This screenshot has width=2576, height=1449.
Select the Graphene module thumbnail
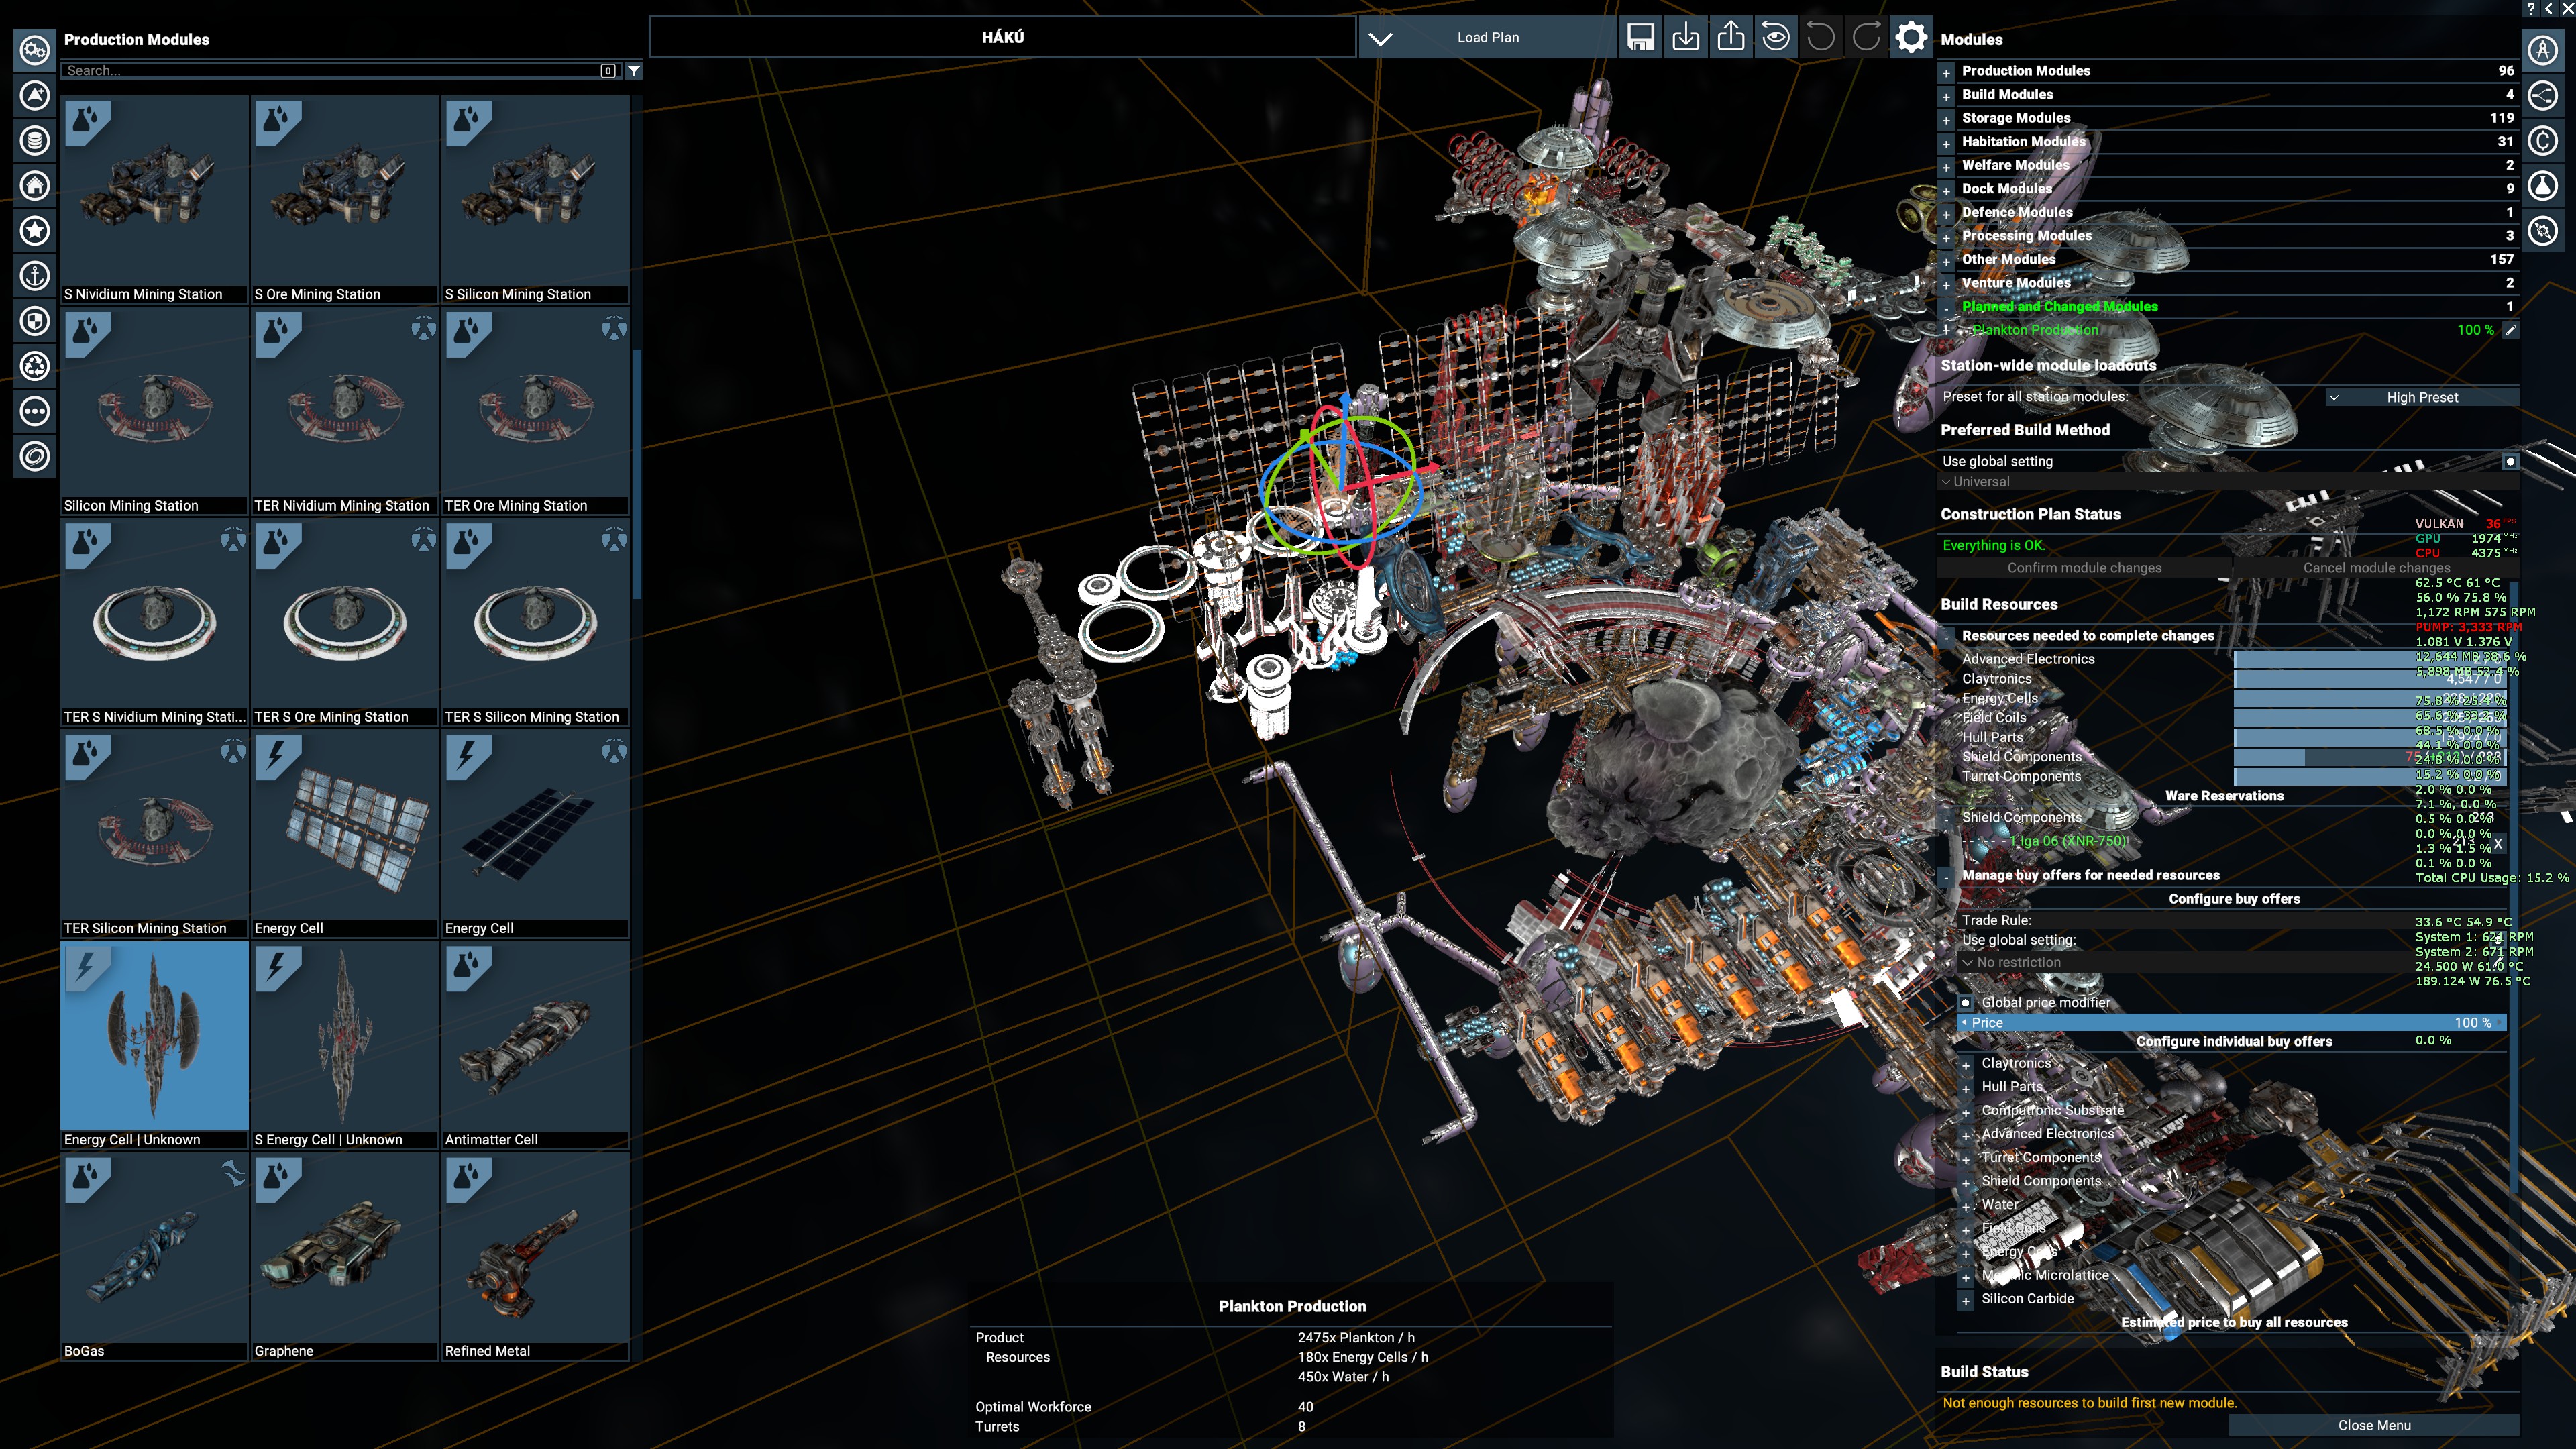(344, 1256)
